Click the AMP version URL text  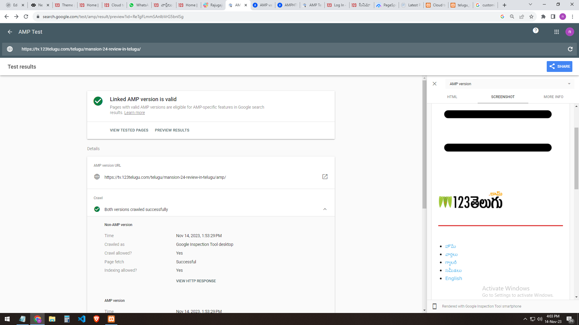coord(165,177)
